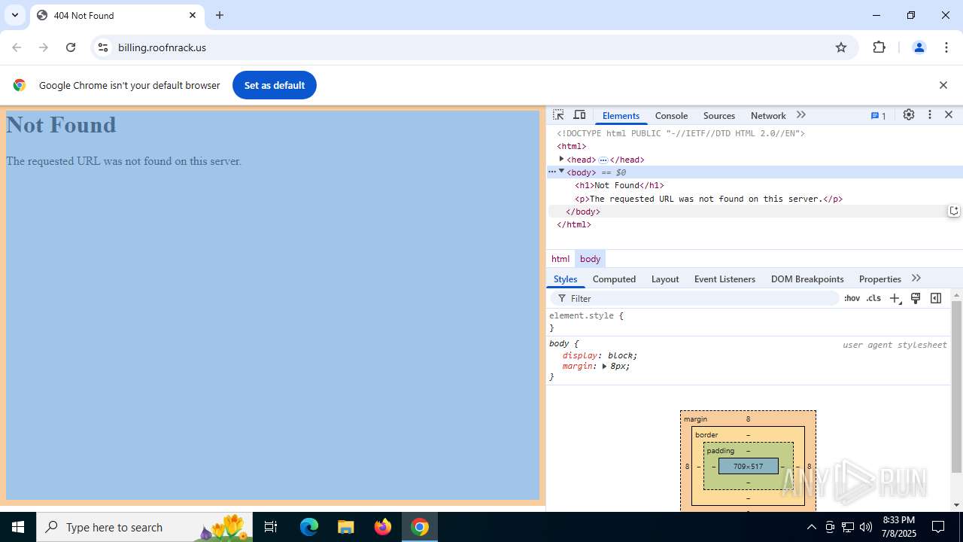Expand the head element node

pos(561,159)
